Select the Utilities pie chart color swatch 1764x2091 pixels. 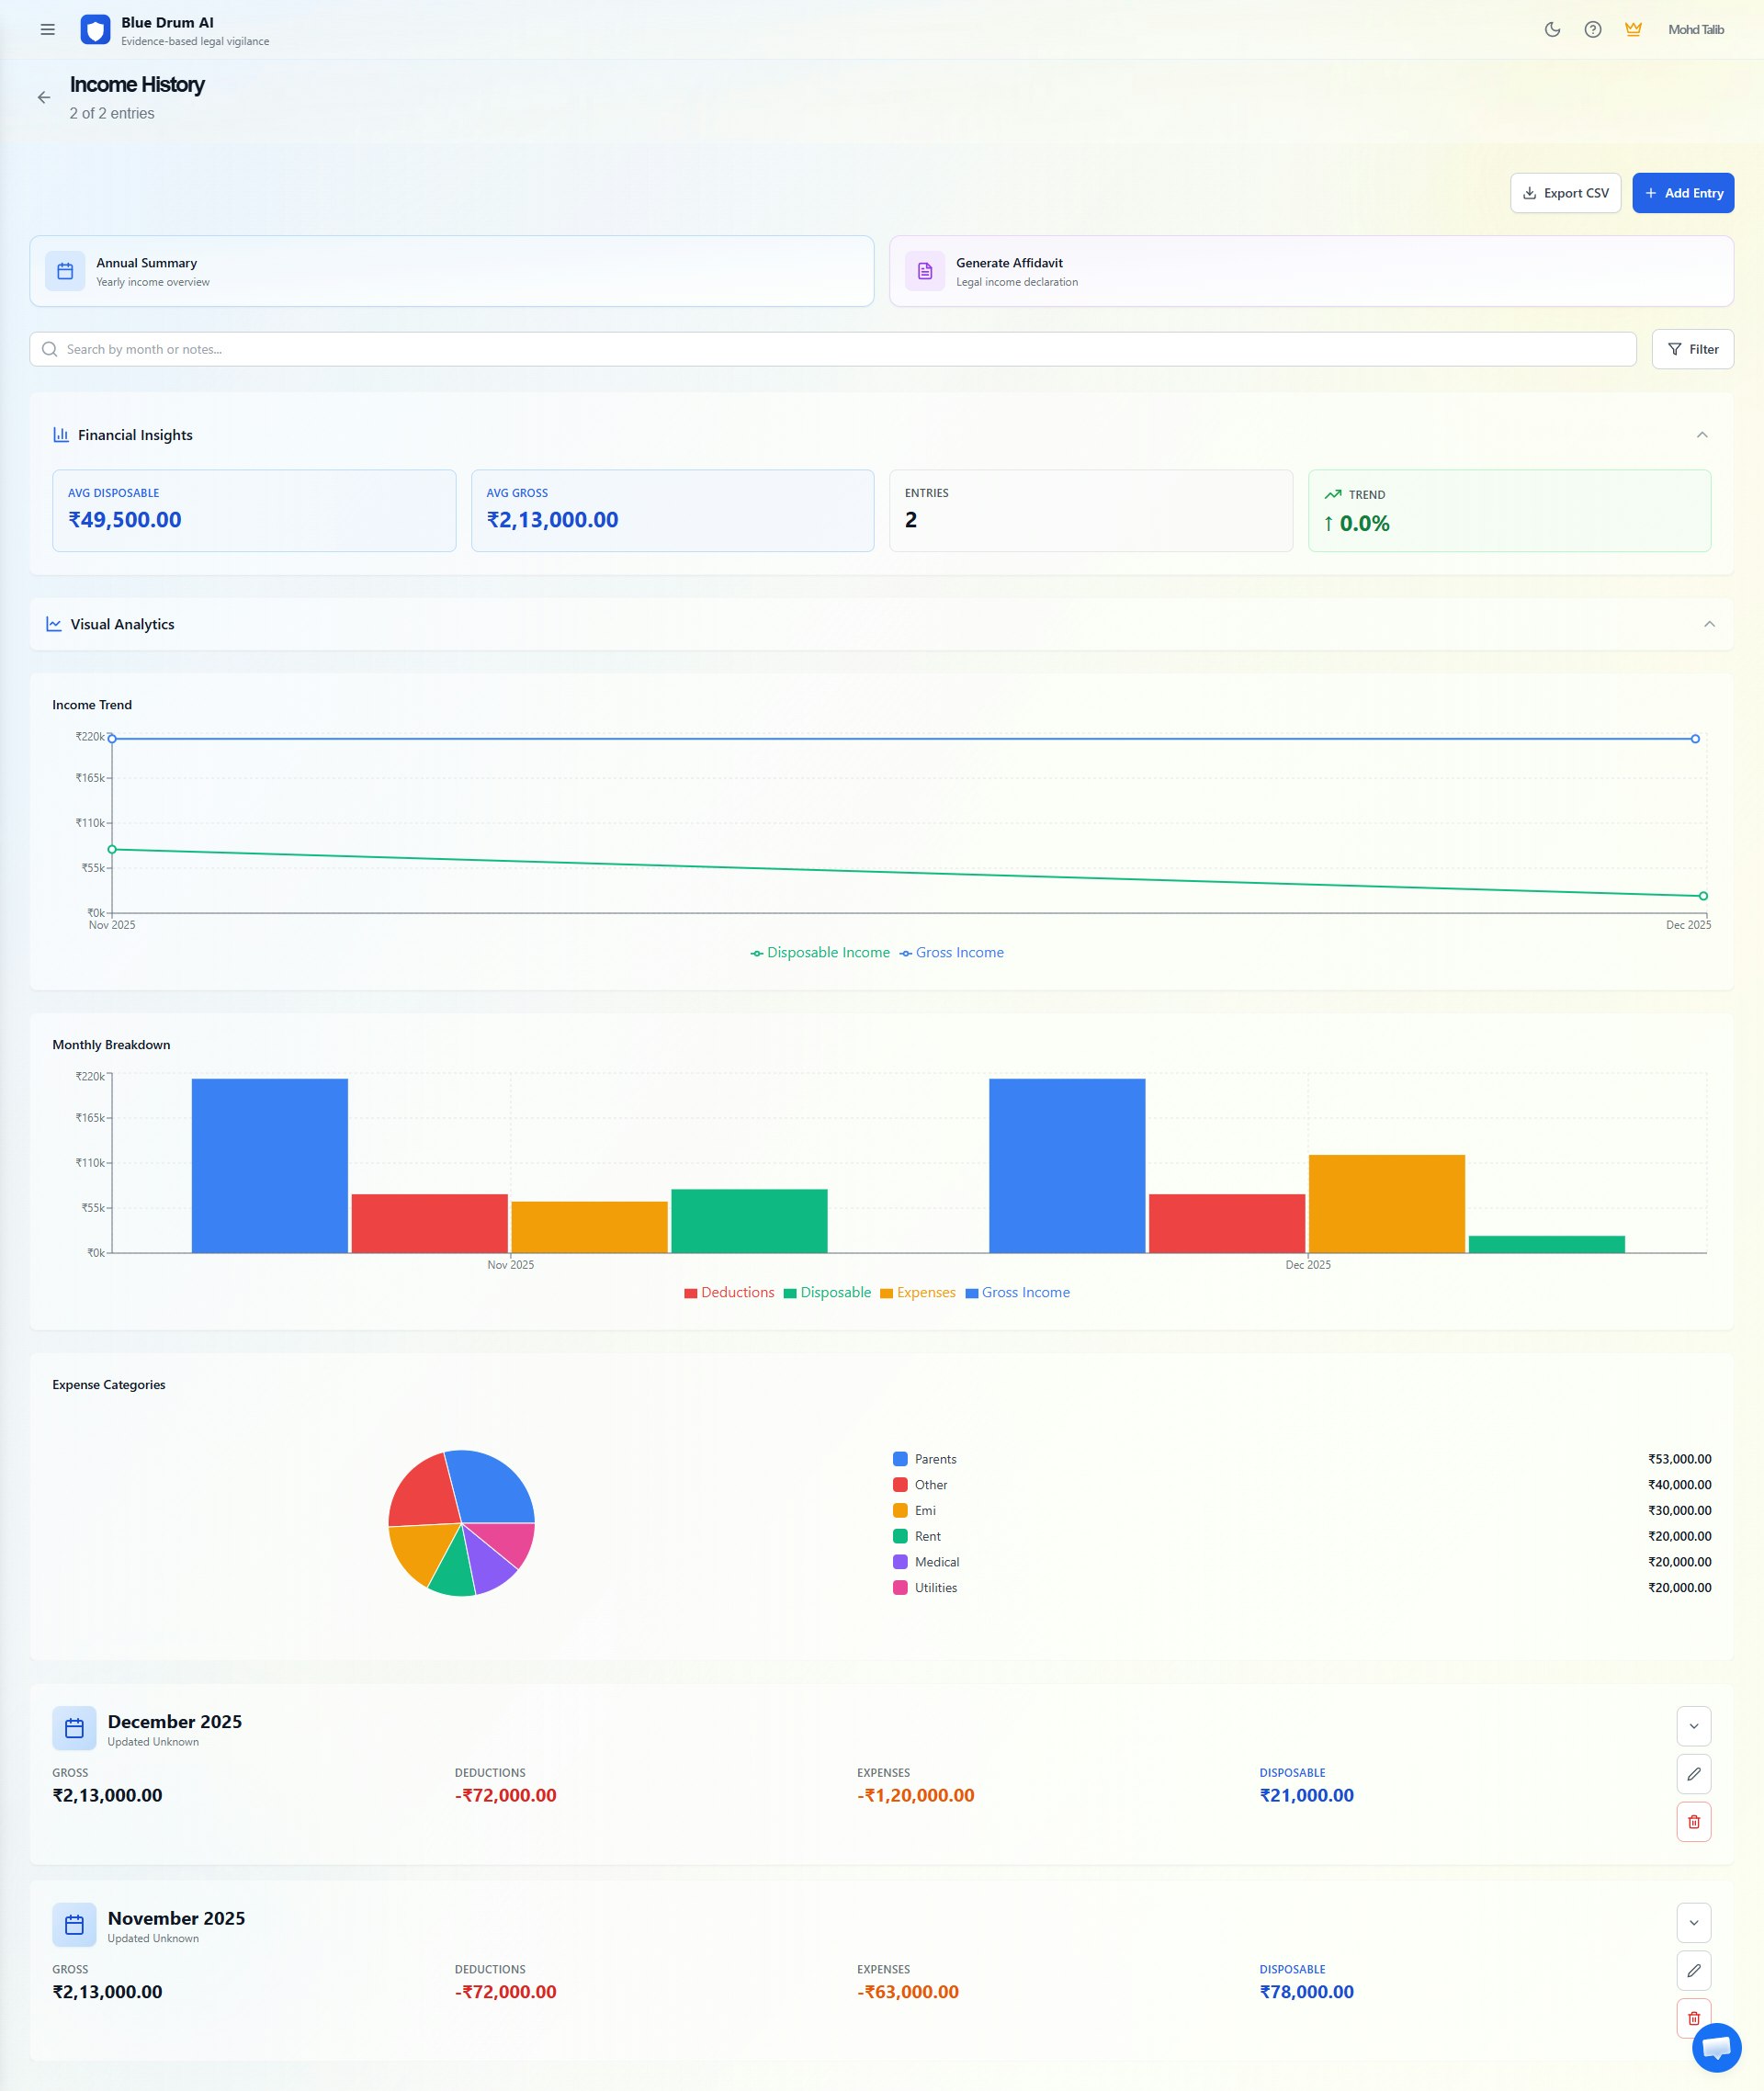tap(901, 1587)
